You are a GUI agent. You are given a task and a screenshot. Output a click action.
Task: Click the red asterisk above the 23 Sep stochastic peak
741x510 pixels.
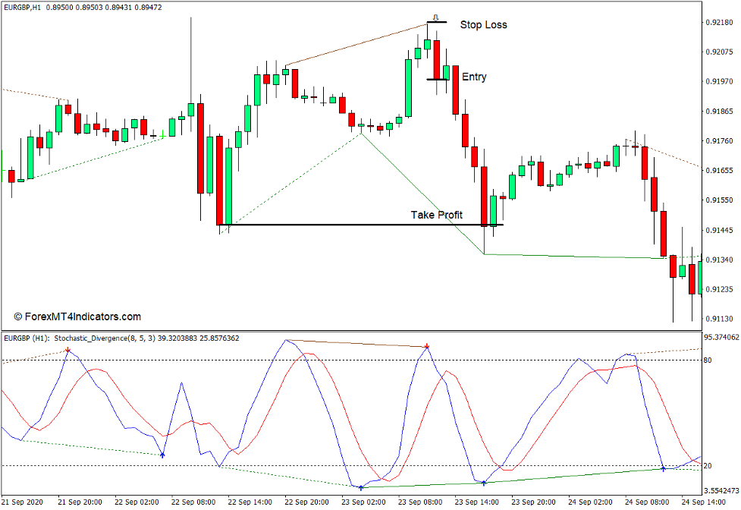tap(427, 346)
